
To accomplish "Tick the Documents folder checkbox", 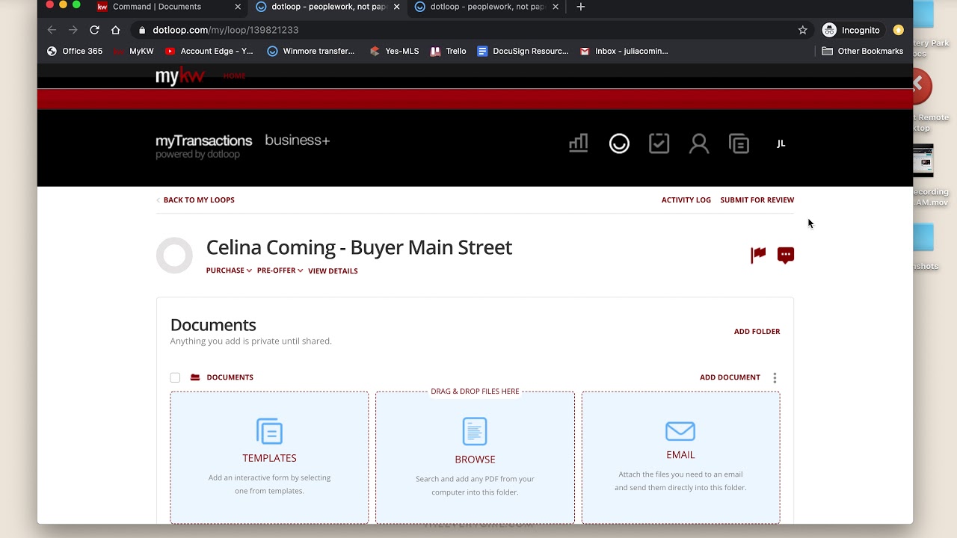I will pyautogui.click(x=175, y=377).
